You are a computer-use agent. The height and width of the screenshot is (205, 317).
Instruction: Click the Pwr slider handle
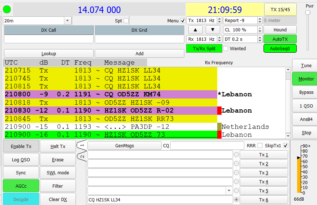tap(308, 13)
